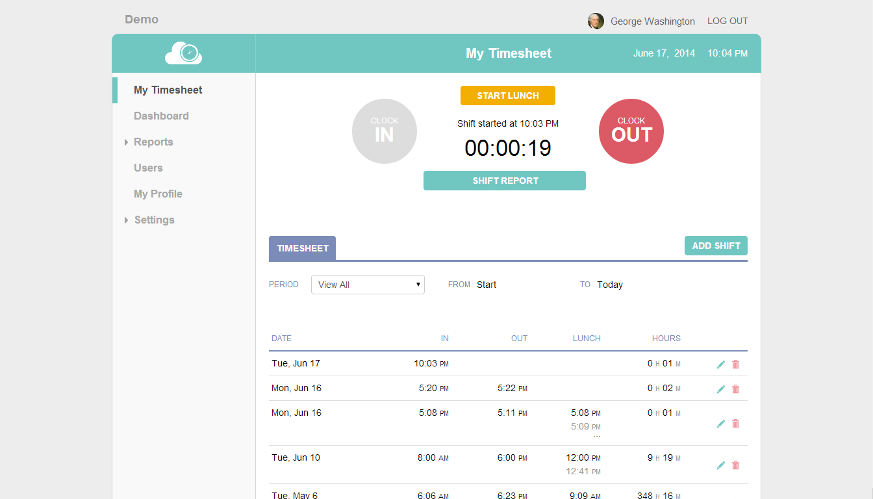Select the TIMESHEET tab
Viewport: 873px width, 499px height.
coord(302,248)
